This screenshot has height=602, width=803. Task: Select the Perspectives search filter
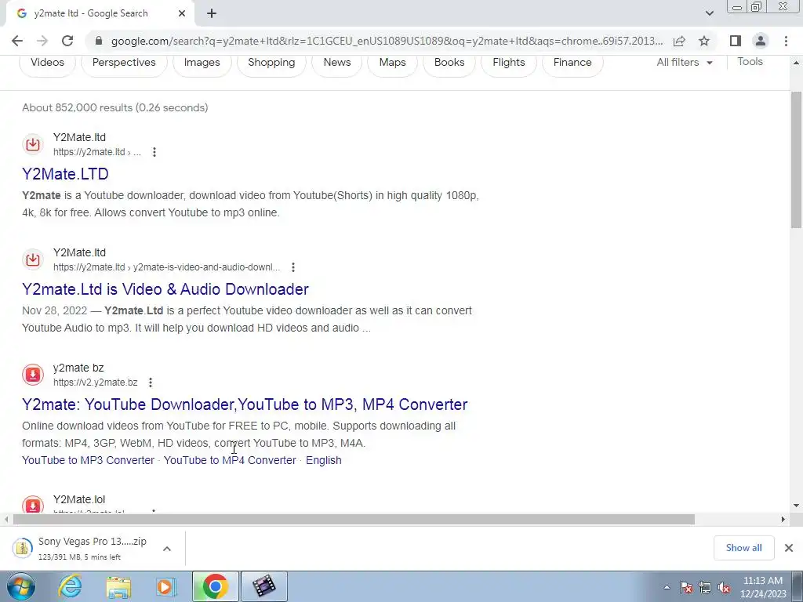tap(124, 63)
